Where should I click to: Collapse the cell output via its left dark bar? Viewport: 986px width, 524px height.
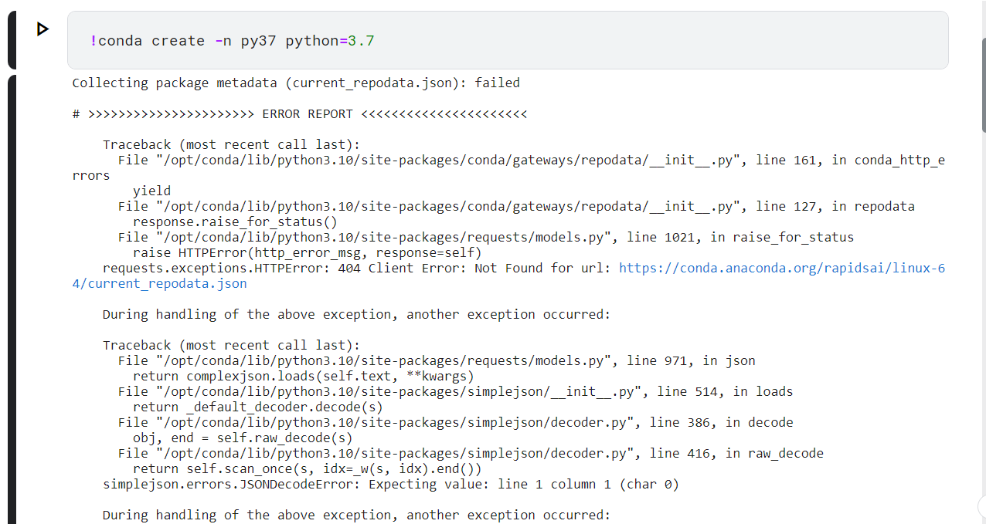coord(12,299)
